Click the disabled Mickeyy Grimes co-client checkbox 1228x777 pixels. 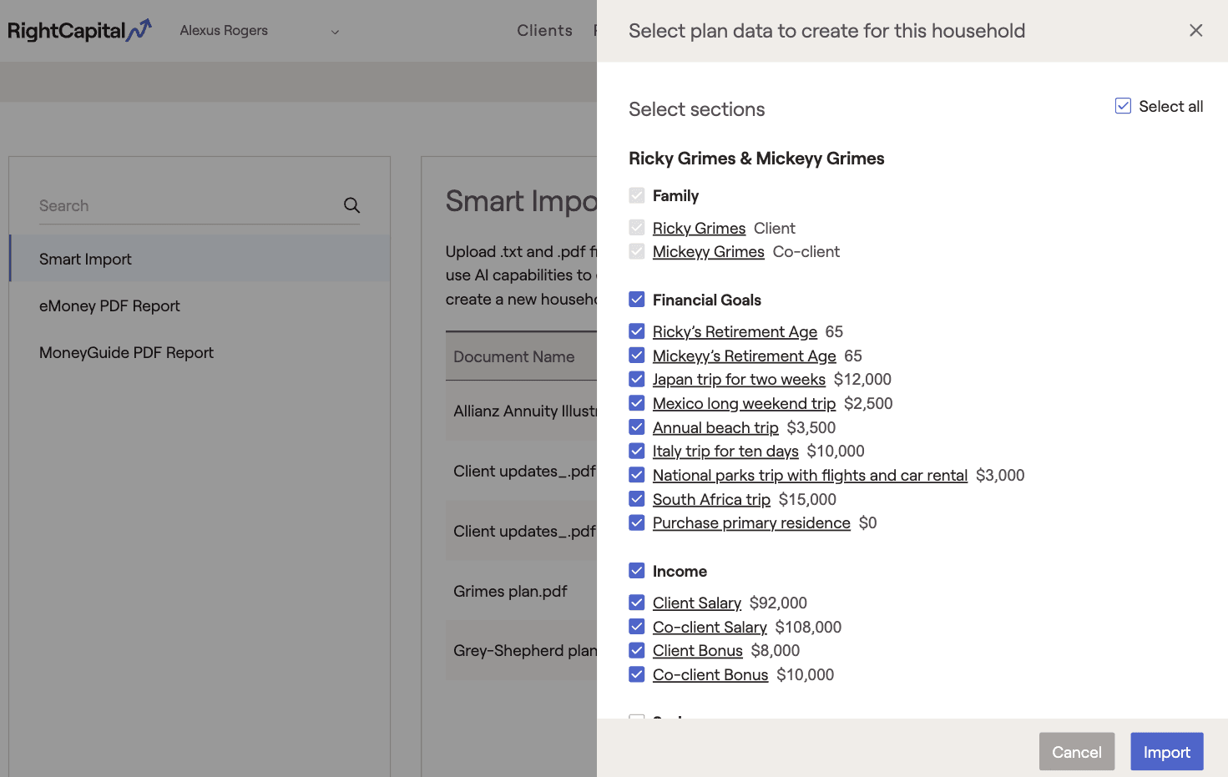point(637,251)
